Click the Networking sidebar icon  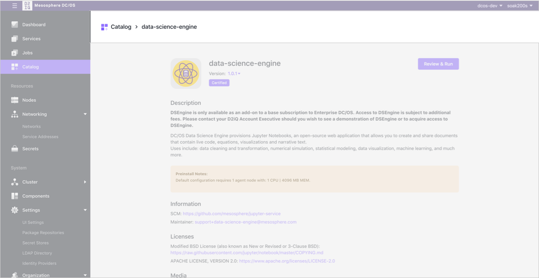click(15, 114)
